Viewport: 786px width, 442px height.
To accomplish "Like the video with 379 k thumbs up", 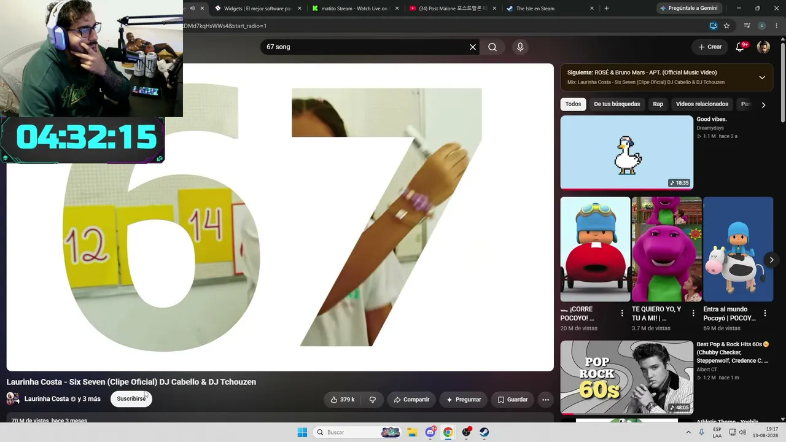I will pyautogui.click(x=343, y=400).
